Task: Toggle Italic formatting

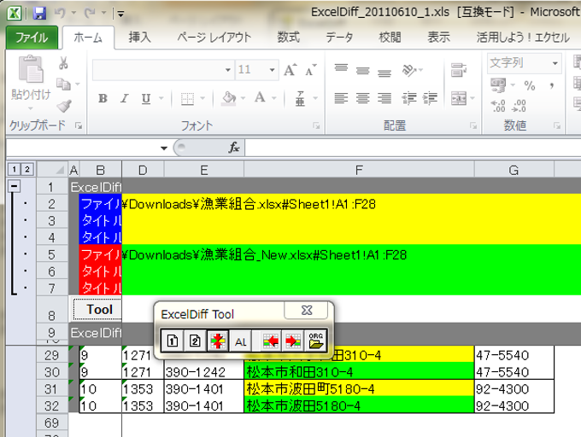Action: pos(125,98)
